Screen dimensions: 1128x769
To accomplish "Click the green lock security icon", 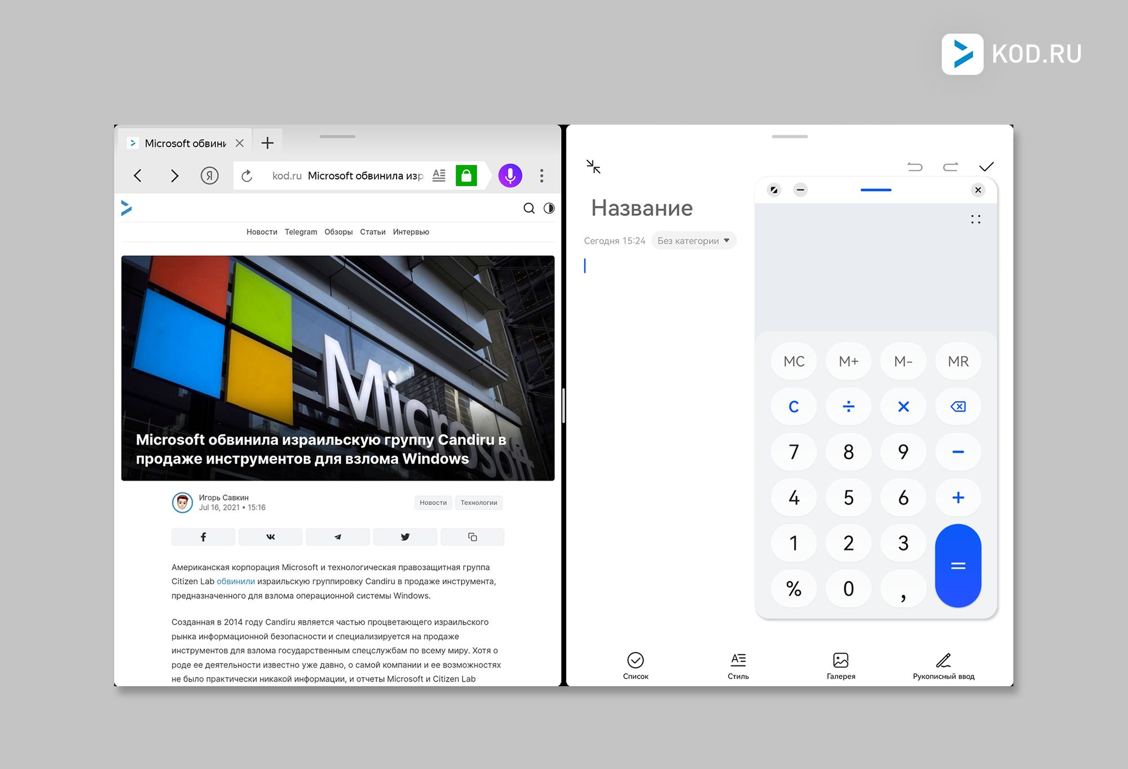I will [x=466, y=176].
